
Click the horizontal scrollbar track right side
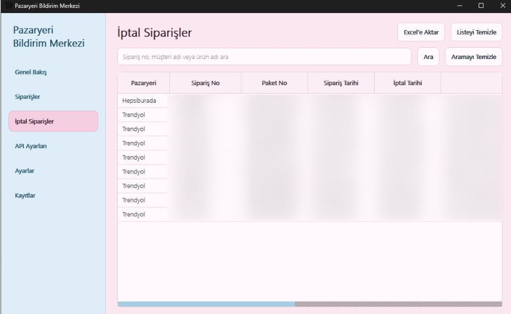click(398, 304)
